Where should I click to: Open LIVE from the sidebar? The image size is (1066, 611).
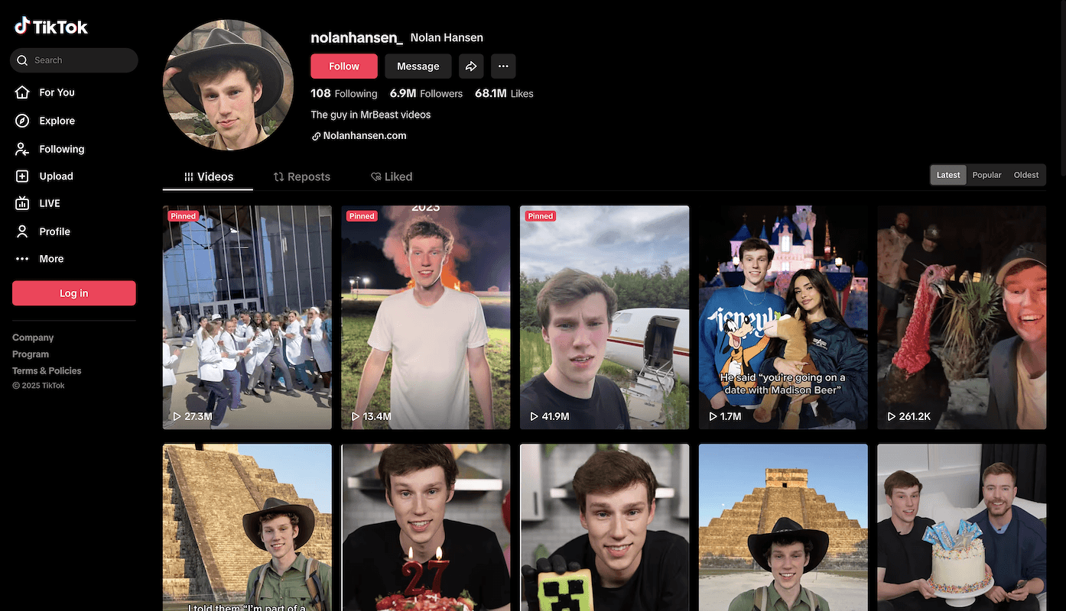49,203
